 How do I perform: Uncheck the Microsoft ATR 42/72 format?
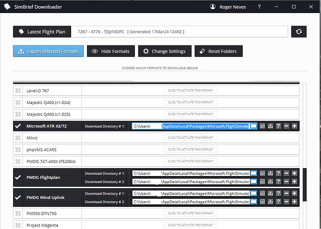tap(18, 126)
